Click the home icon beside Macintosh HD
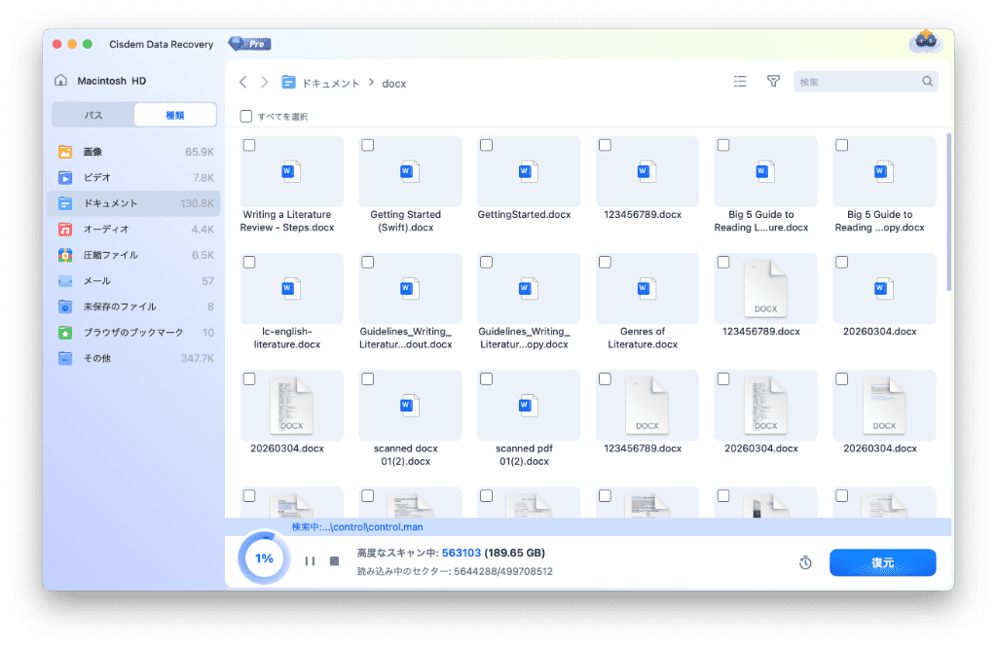The image size is (997, 646). coord(61,81)
